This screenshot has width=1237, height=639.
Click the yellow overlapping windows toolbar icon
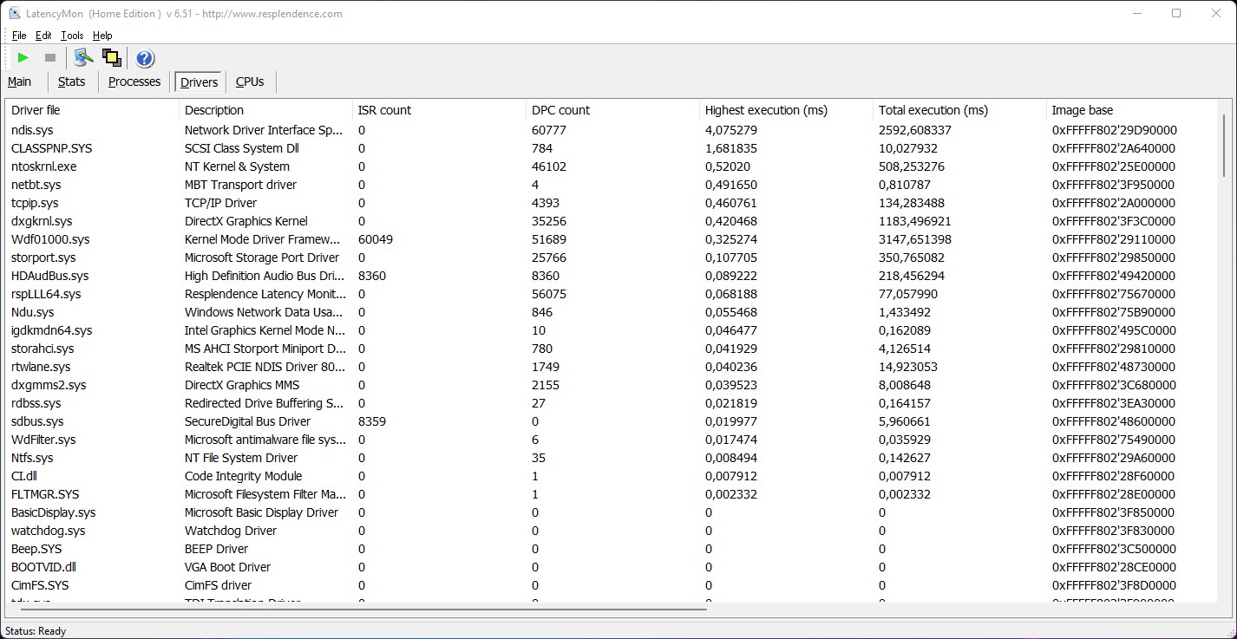point(111,58)
